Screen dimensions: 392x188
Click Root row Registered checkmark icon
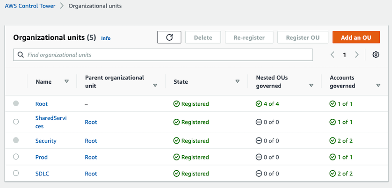tap(176, 104)
